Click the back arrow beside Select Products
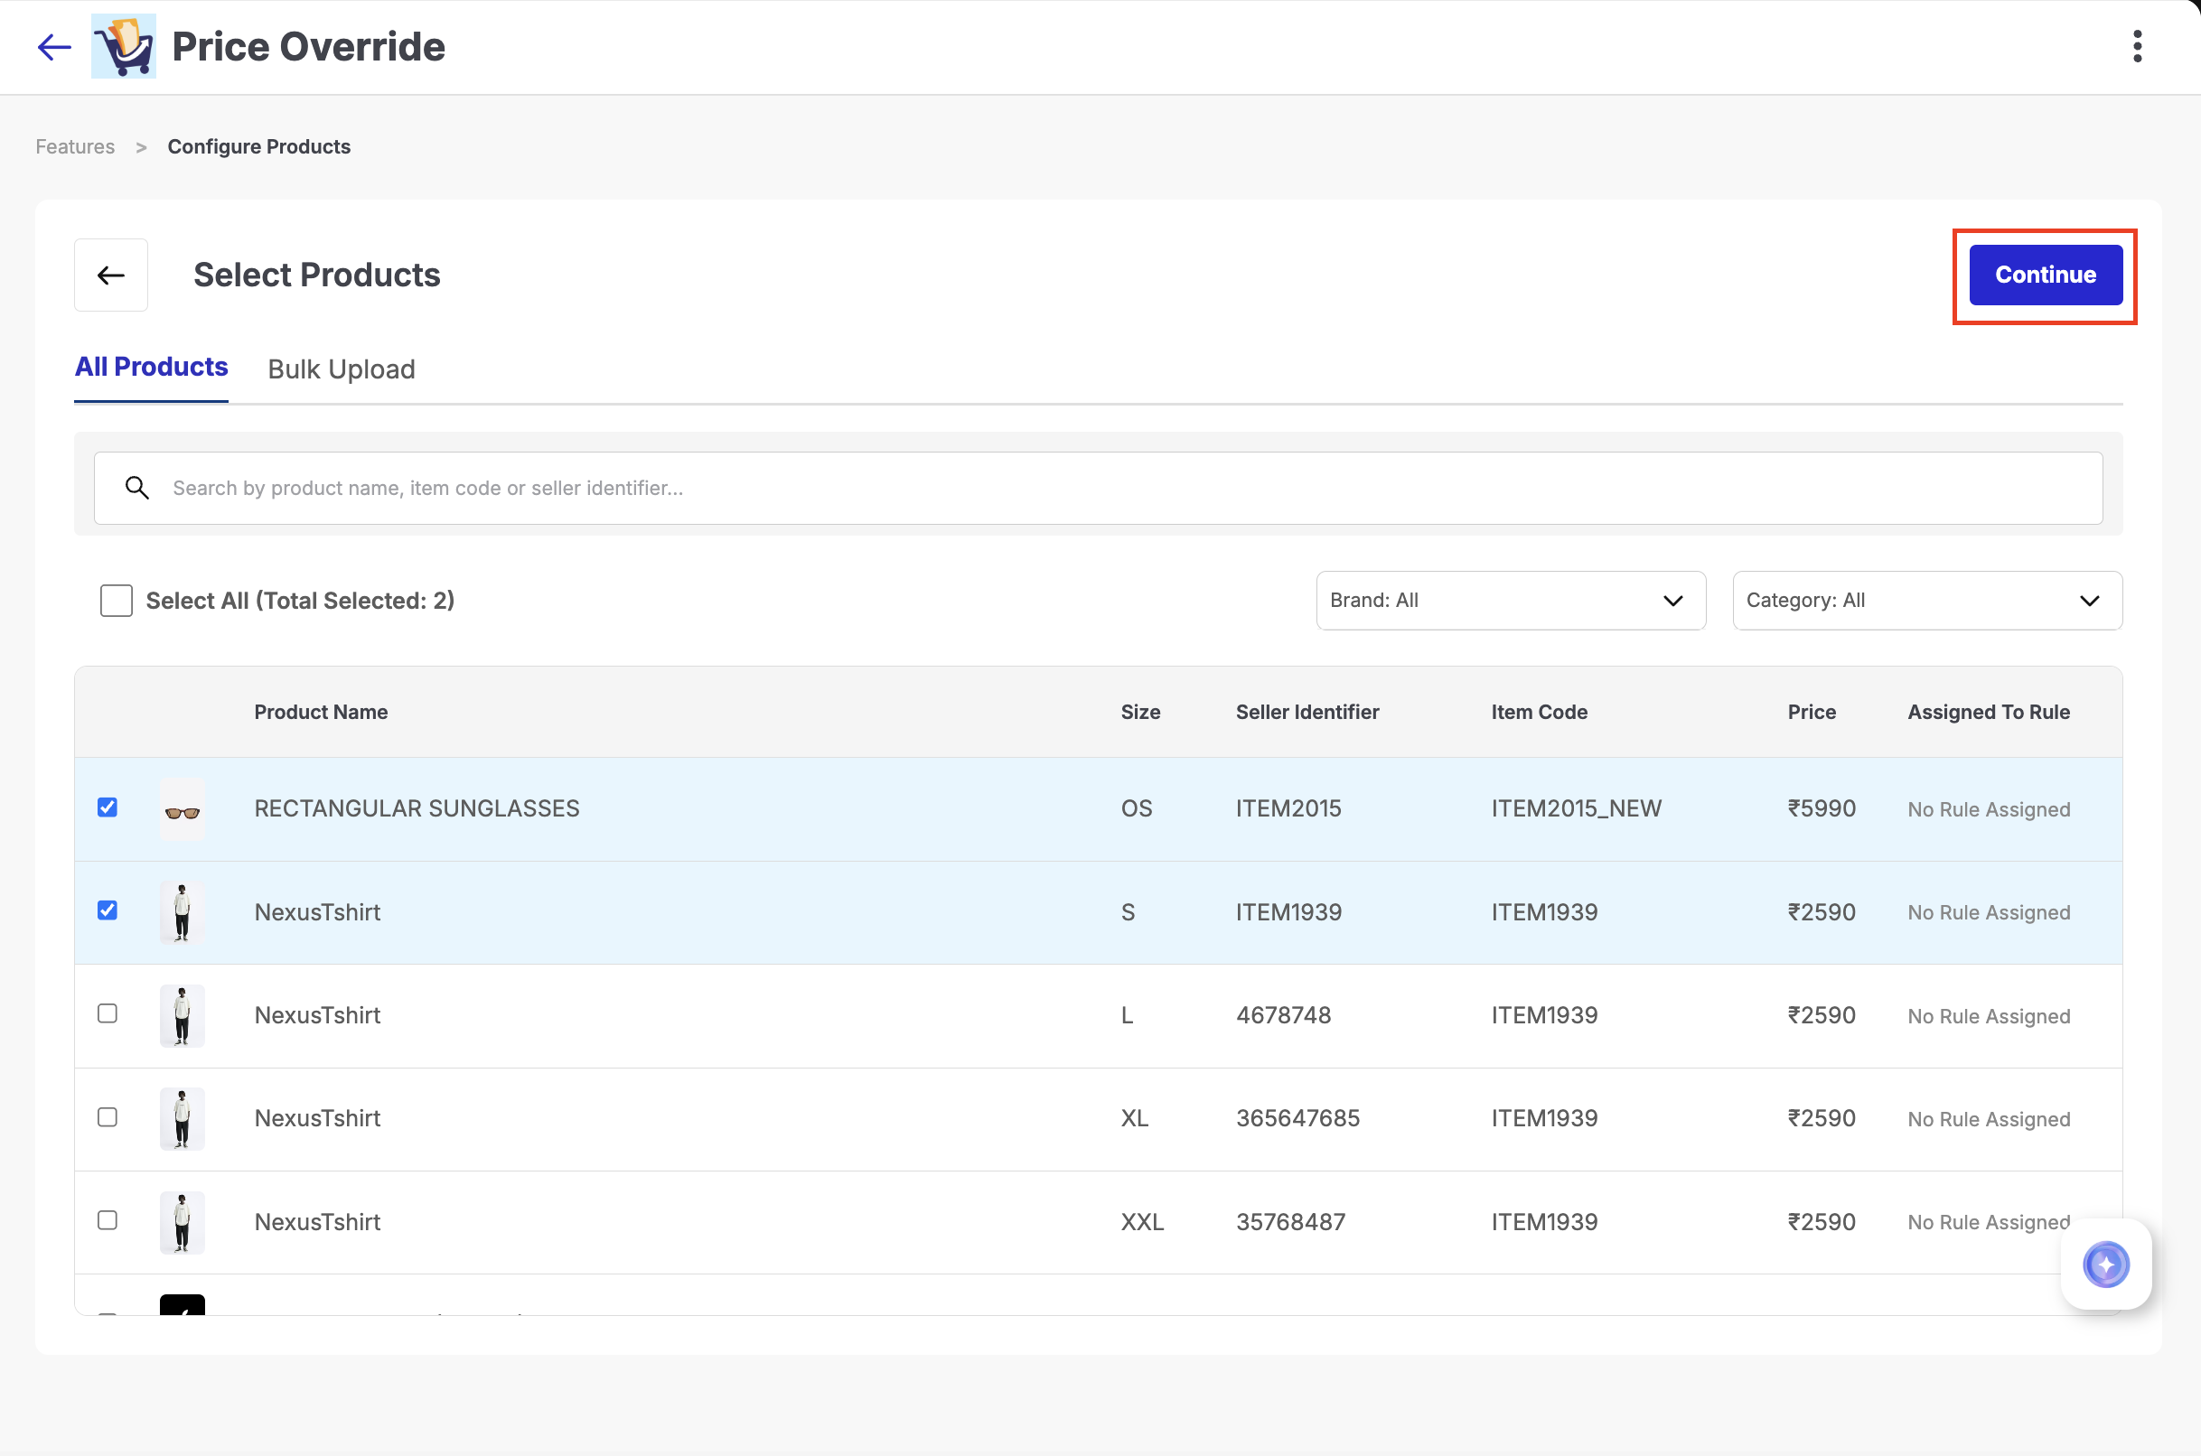The height and width of the screenshot is (1456, 2201). (x=110, y=275)
